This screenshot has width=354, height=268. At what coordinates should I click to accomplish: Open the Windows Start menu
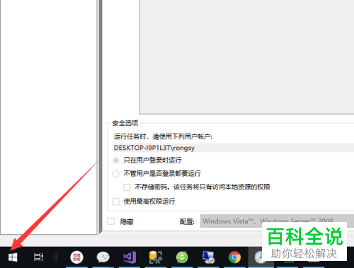(x=13, y=257)
